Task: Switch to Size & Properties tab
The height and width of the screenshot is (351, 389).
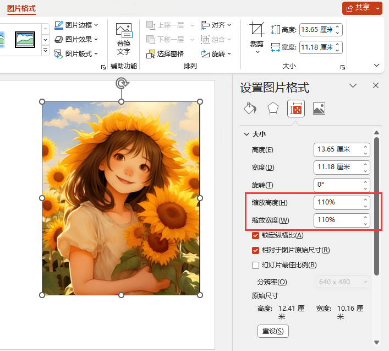Action: point(295,109)
